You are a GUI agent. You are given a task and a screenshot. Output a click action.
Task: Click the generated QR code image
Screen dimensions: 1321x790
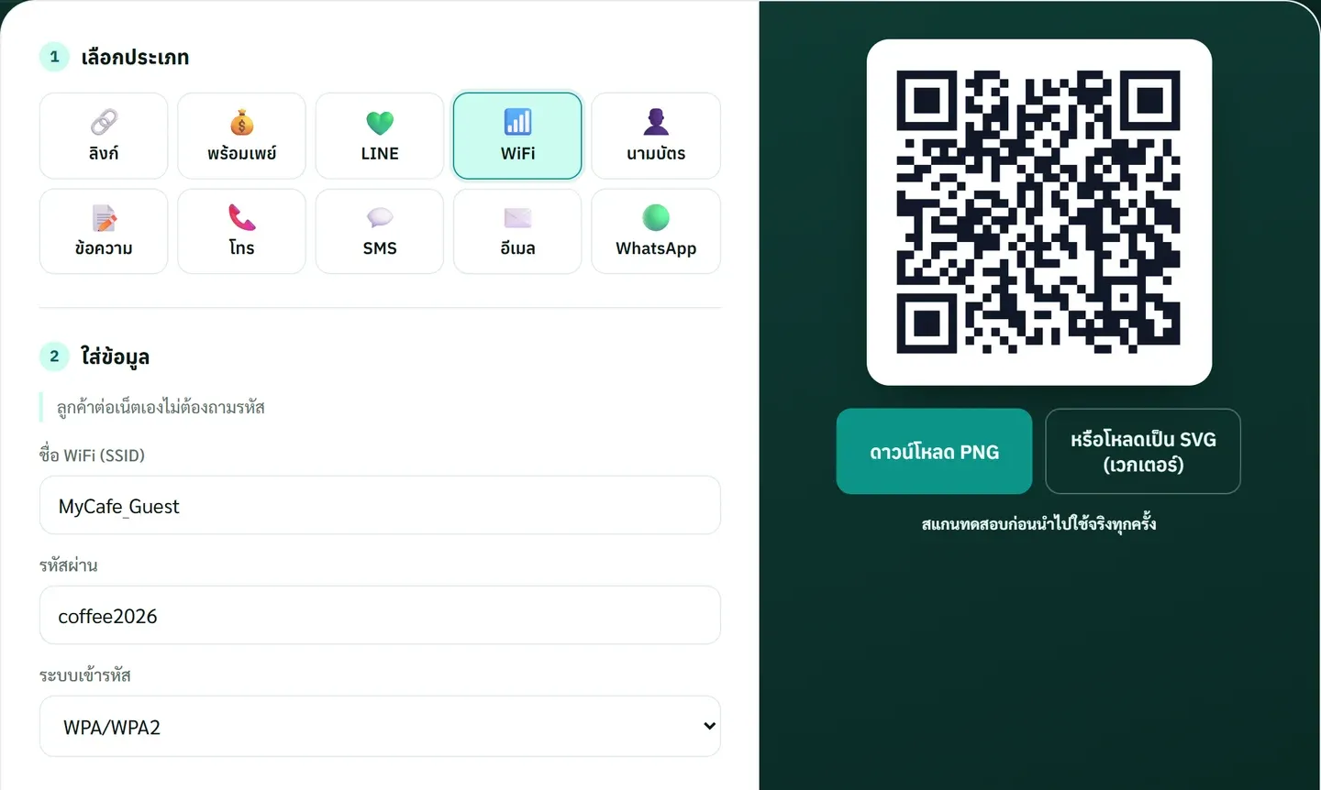(1038, 212)
